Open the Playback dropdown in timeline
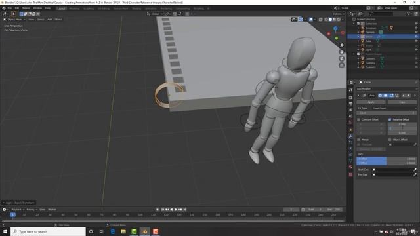Image resolution: width=420 pixels, height=236 pixels. pyautogui.click(x=18, y=210)
